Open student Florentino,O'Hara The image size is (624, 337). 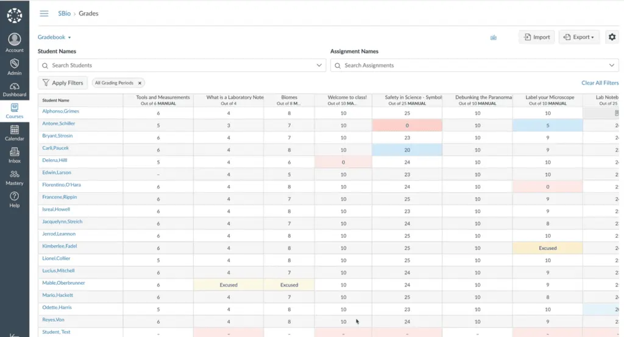click(62, 185)
